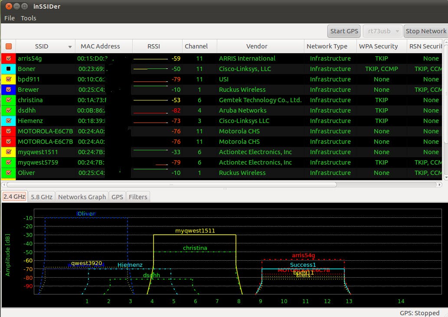Switch to the 5.8 GHz tab
The image size is (448, 317).
[x=42, y=197]
